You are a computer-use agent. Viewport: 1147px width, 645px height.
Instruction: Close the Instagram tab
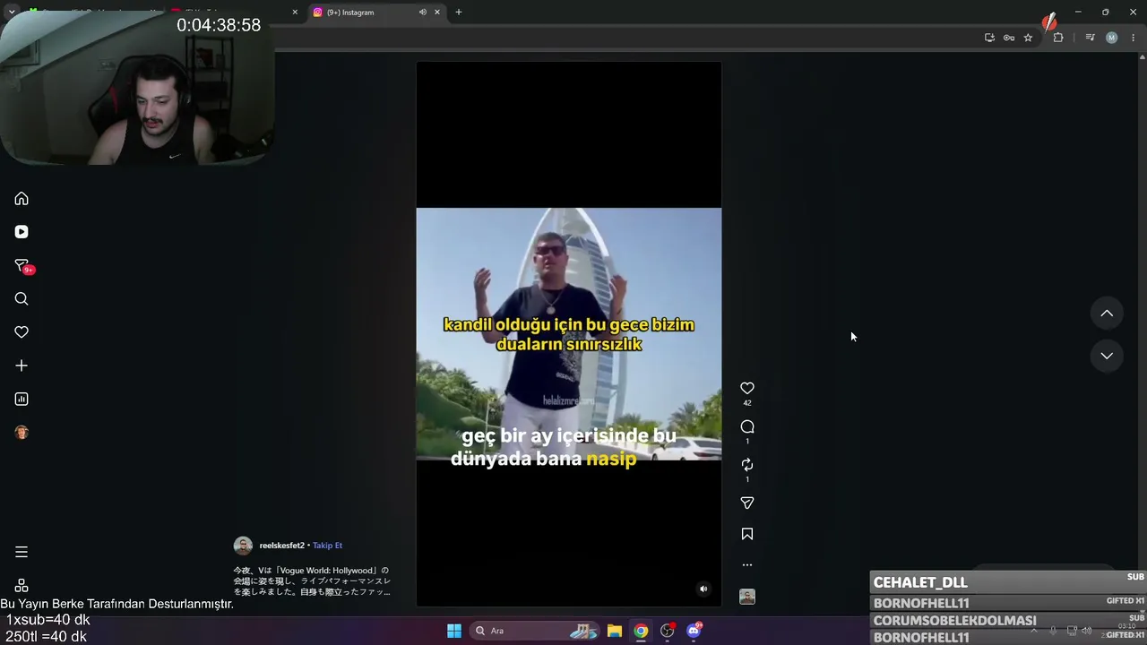[x=437, y=13]
